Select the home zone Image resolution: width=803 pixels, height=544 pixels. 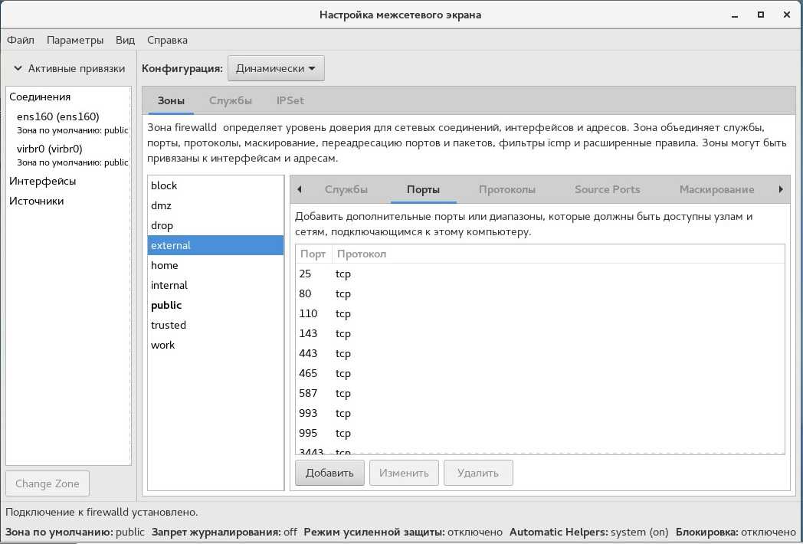(x=215, y=265)
